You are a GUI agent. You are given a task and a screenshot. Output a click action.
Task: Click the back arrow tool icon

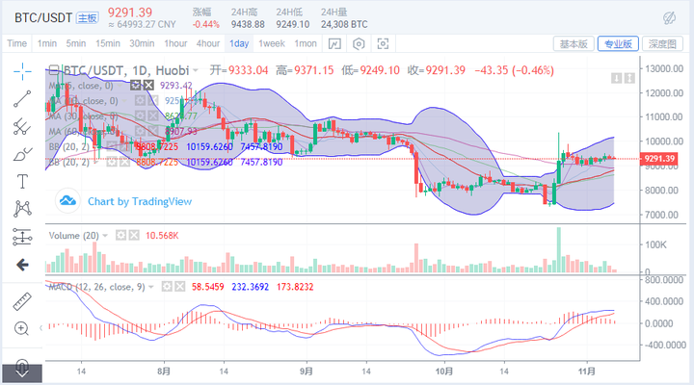coord(22,265)
